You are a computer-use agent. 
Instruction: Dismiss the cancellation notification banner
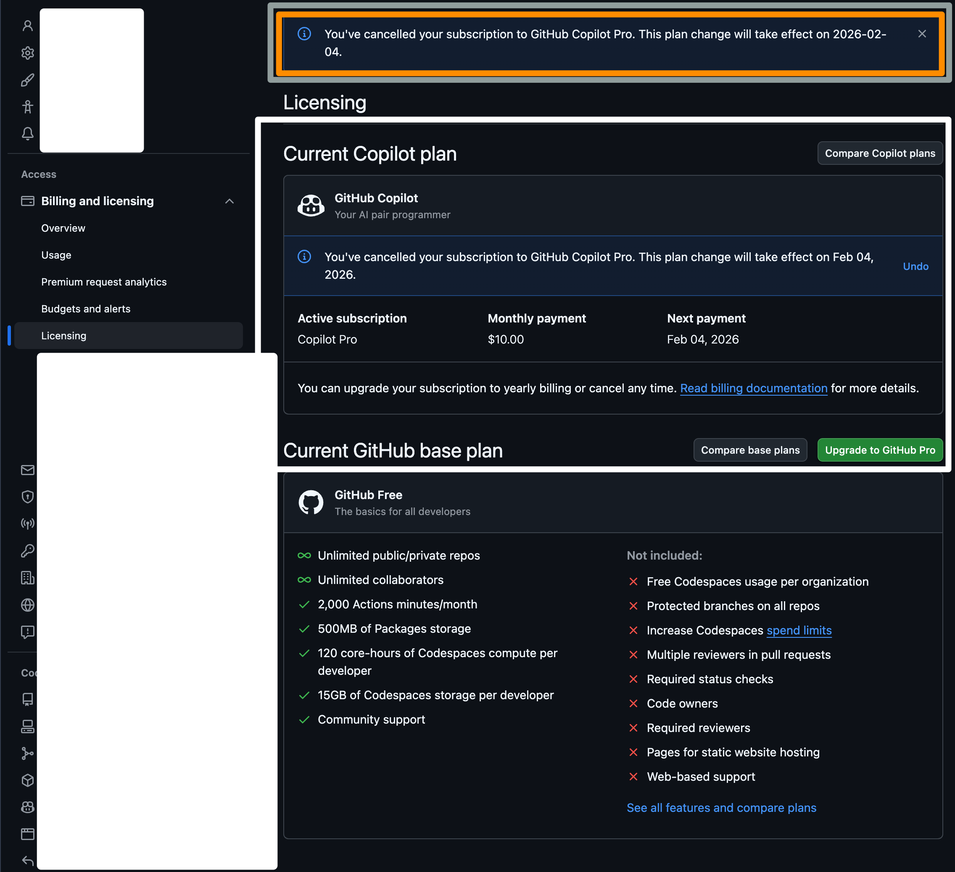tap(922, 34)
